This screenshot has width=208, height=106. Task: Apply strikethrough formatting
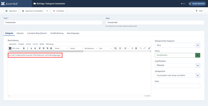click(35, 48)
